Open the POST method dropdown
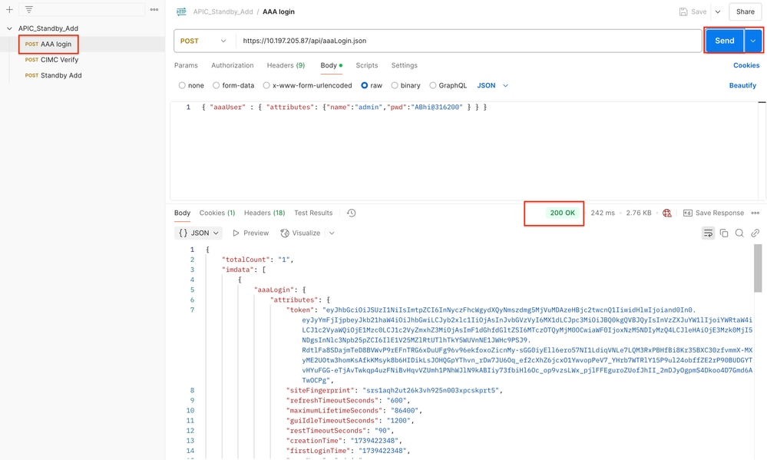Viewport: 767px width, 460px height. 203,41
